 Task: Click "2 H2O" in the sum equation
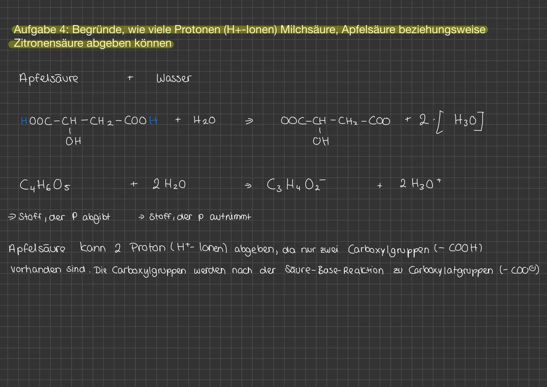[x=169, y=184]
